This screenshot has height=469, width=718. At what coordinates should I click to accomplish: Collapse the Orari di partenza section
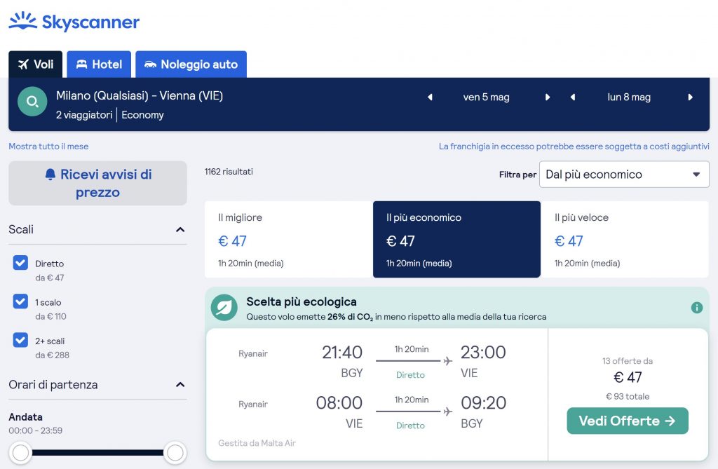click(180, 385)
